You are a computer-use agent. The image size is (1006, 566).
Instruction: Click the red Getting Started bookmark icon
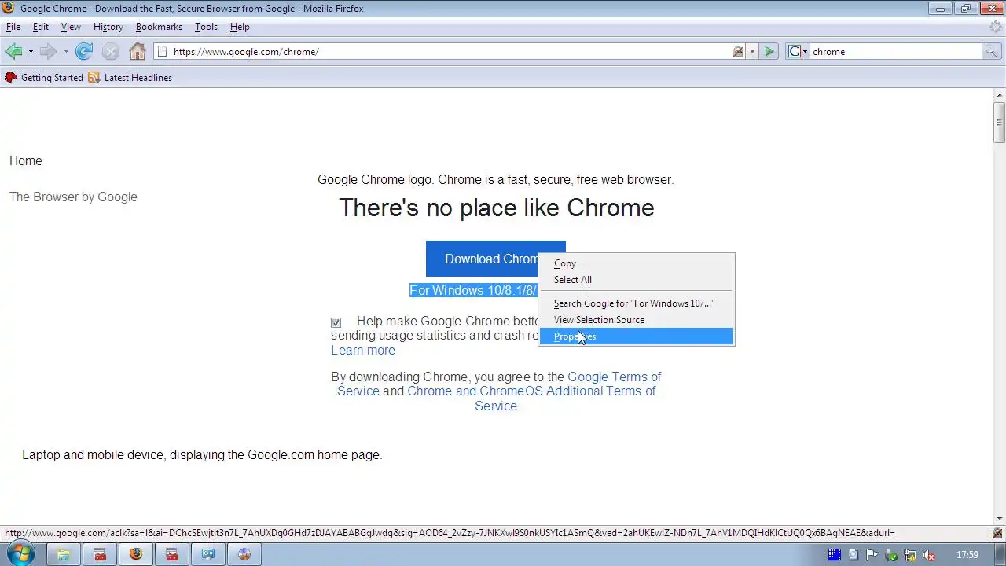point(11,78)
